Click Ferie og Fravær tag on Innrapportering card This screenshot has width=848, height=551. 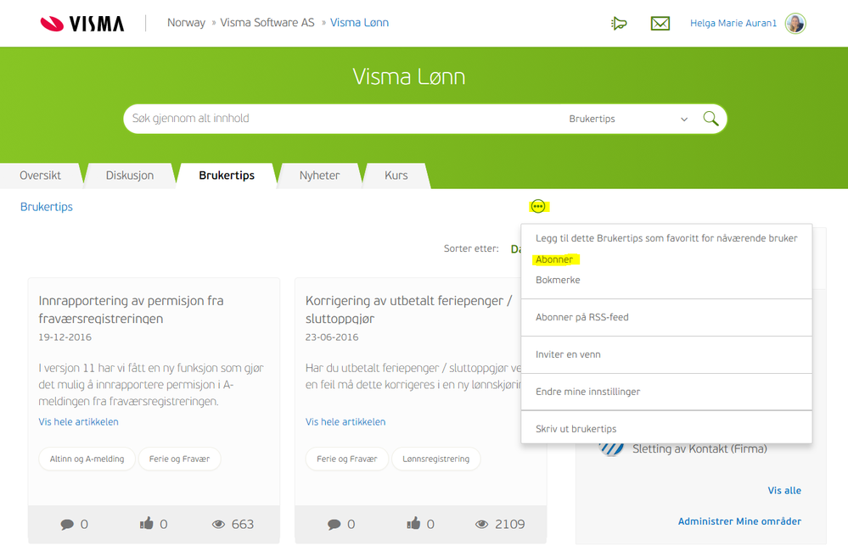pos(180,459)
